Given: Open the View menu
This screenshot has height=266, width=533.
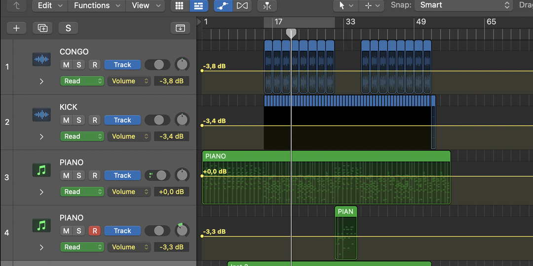Looking at the screenshot, I should tap(146, 5).
